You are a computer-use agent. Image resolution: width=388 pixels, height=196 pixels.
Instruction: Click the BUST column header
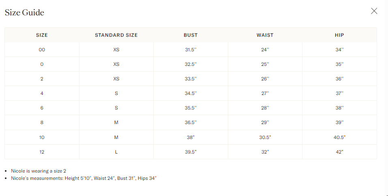tap(191, 35)
